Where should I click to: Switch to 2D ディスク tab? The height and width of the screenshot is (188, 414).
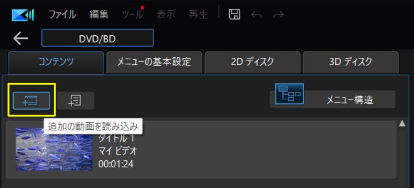click(252, 62)
